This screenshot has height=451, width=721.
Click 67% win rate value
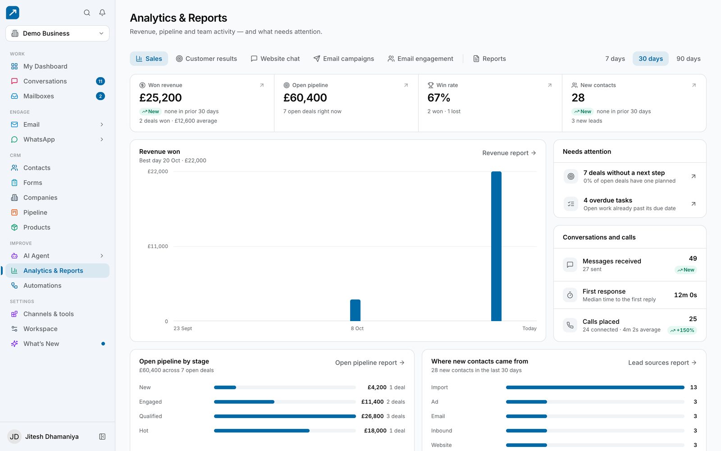pos(439,98)
